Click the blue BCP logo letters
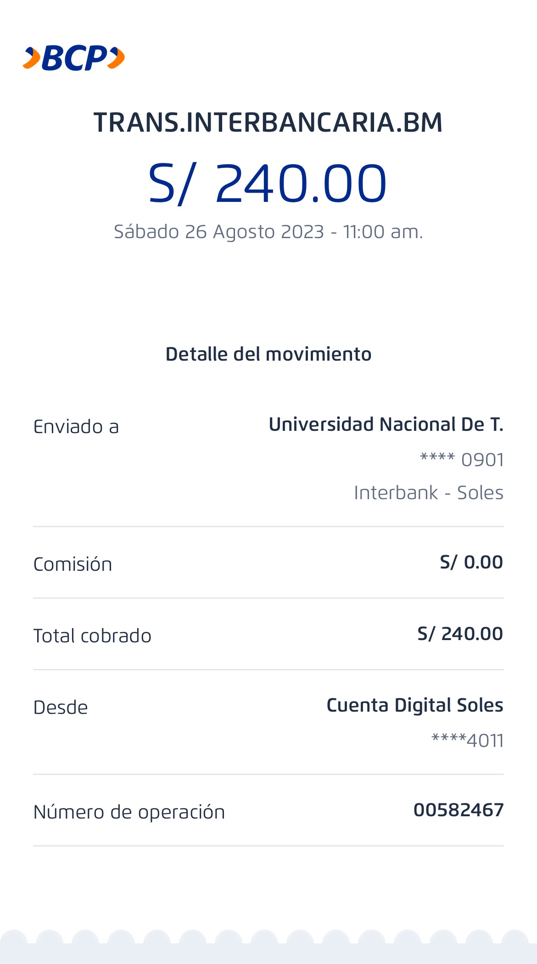The width and height of the screenshot is (537, 964). (x=74, y=58)
